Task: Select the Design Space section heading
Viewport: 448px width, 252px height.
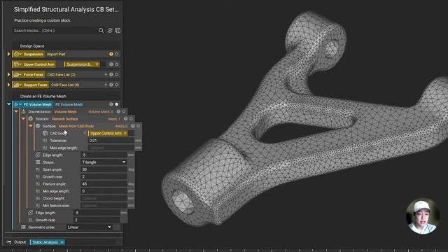Action: click(32, 46)
